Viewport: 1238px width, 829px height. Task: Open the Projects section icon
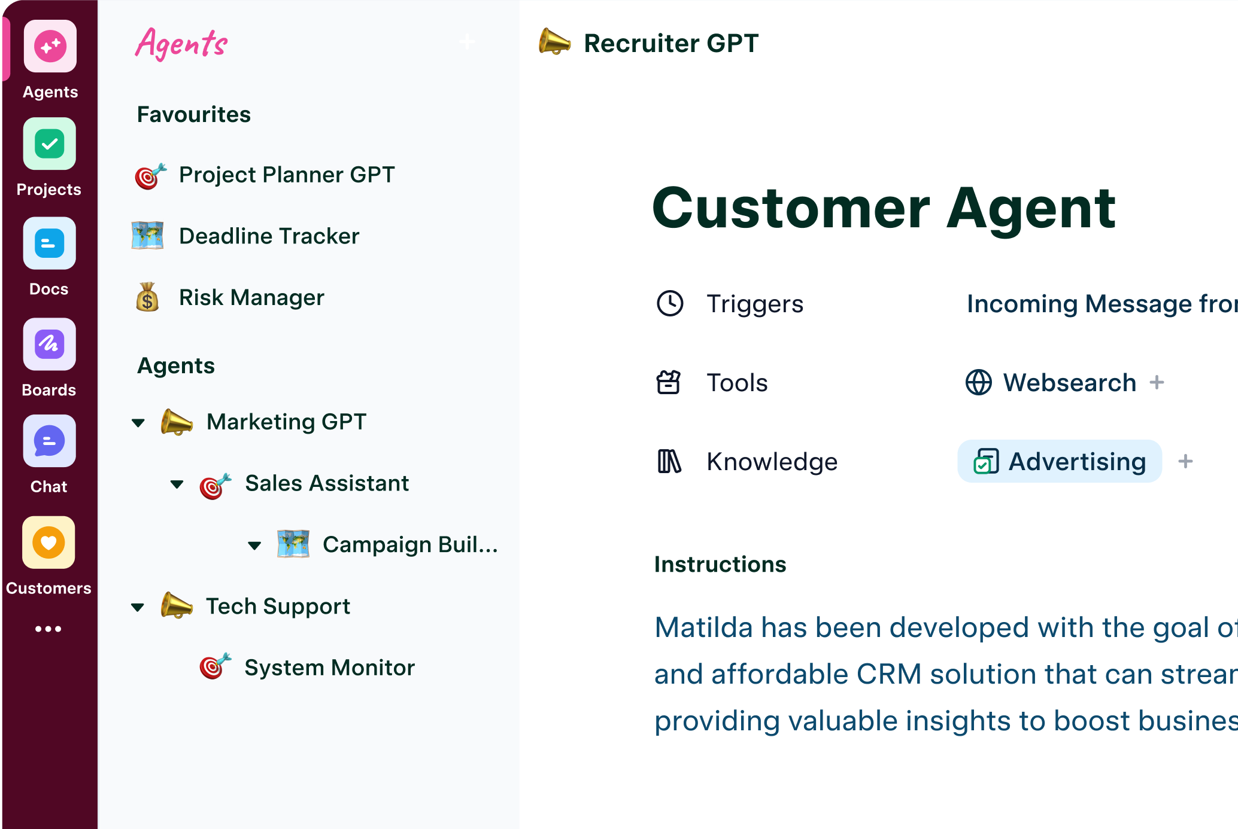coord(49,144)
